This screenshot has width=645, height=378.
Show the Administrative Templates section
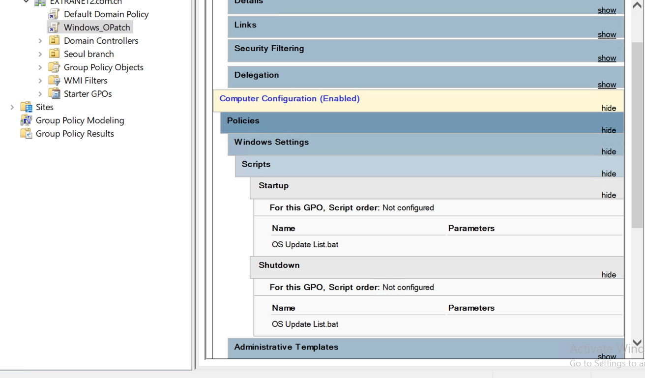coord(607,356)
